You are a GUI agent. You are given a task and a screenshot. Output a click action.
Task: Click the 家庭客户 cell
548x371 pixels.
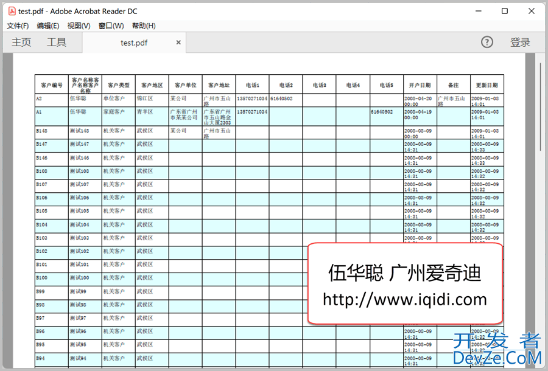coord(119,116)
